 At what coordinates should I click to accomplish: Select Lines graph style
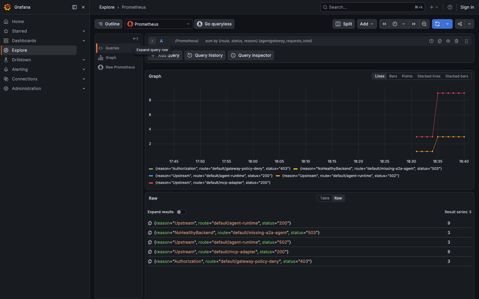pos(380,76)
